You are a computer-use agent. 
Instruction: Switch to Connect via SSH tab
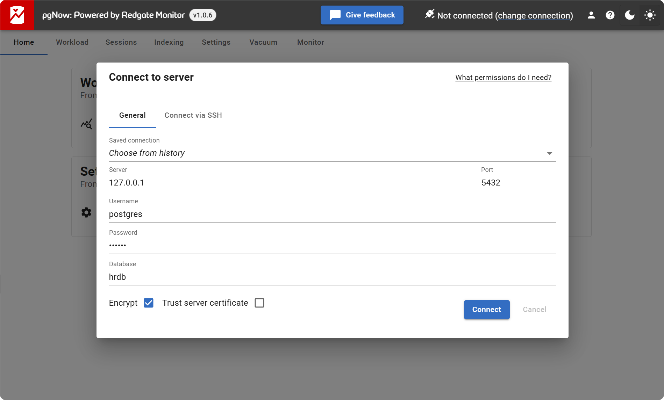coord(193,115)
